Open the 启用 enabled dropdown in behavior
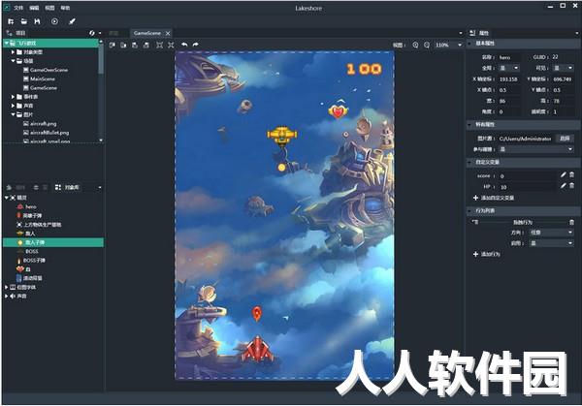 552,243
